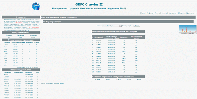Click the GRFC Crawler II title heading
This screenshot has width=197, height=99.
click(89, 5)
